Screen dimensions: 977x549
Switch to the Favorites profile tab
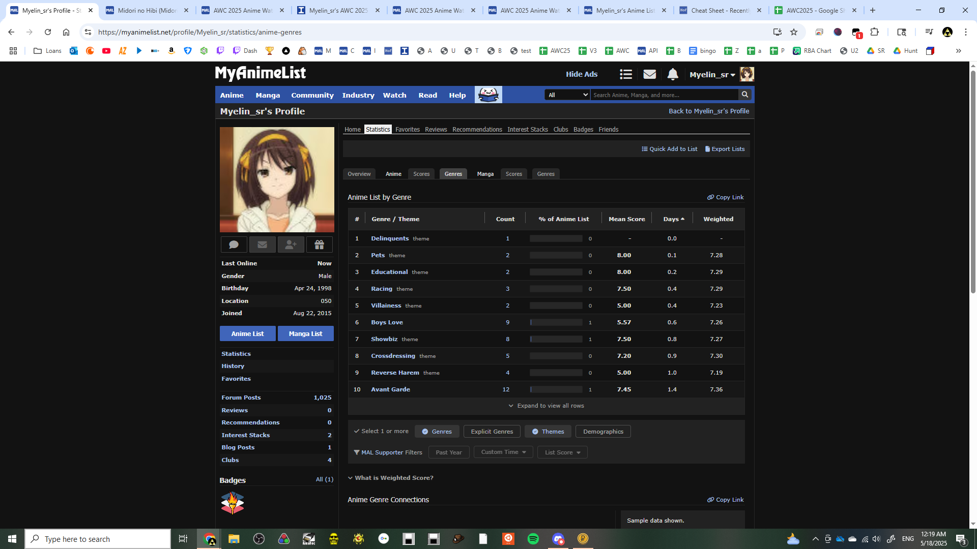point(407,130)
